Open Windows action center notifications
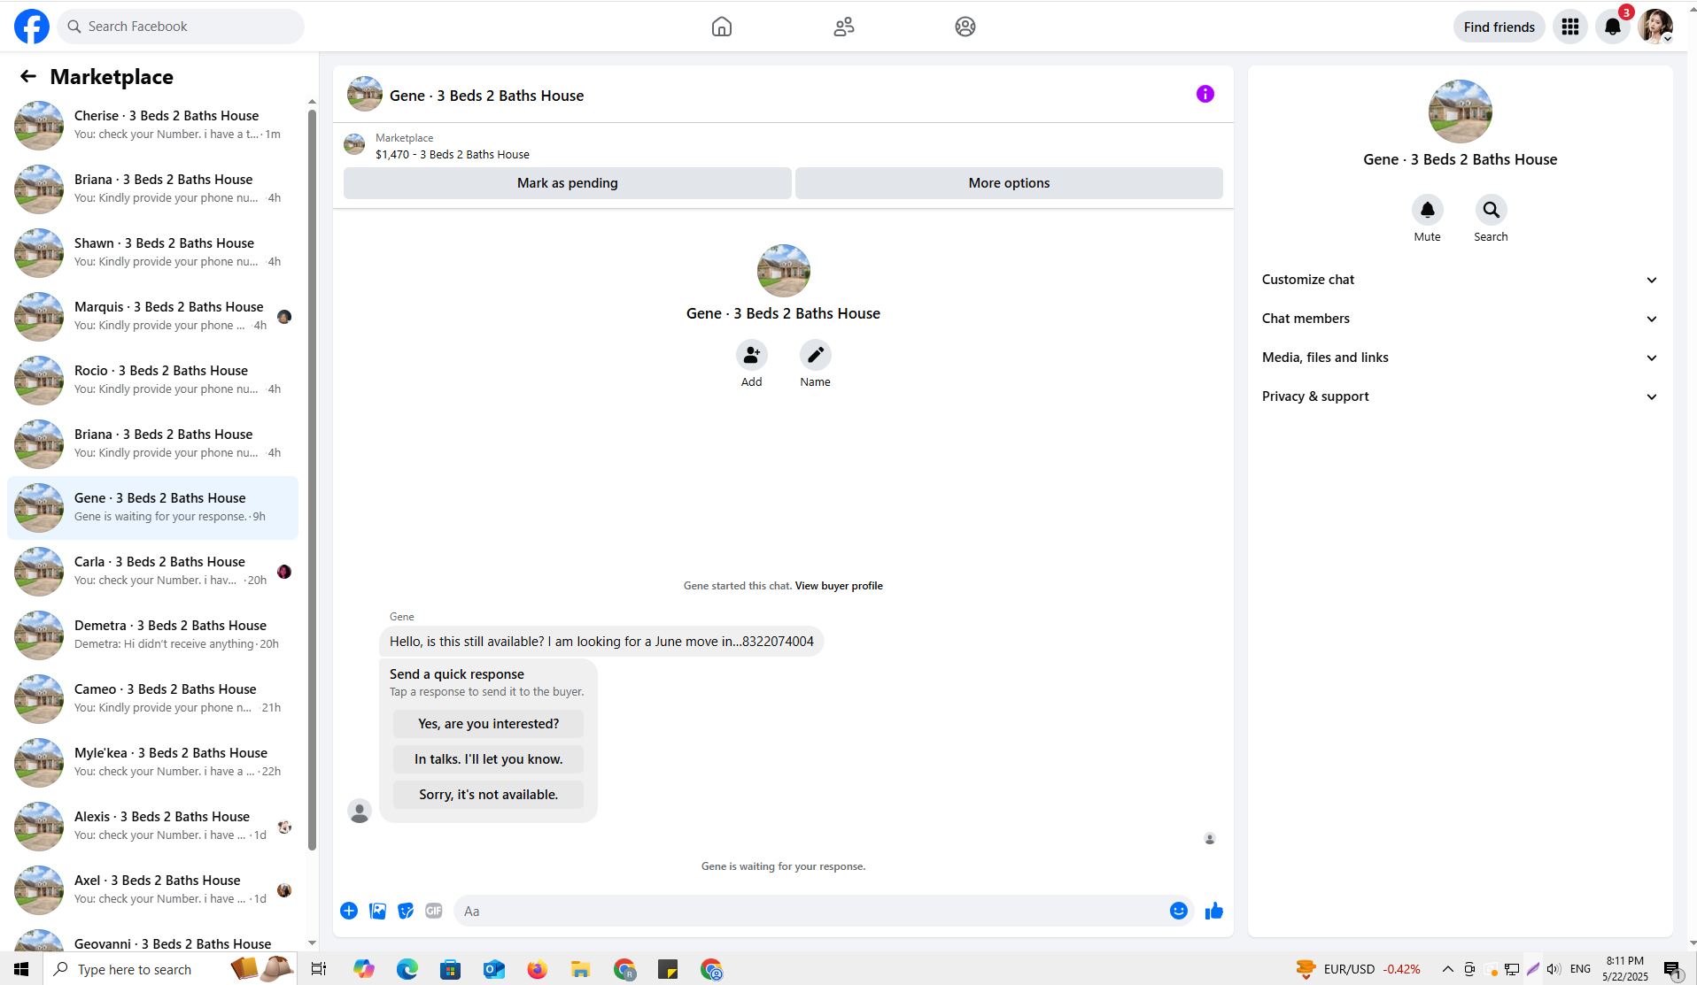Screen dimensions: 1697x985 coord(1672,969)
